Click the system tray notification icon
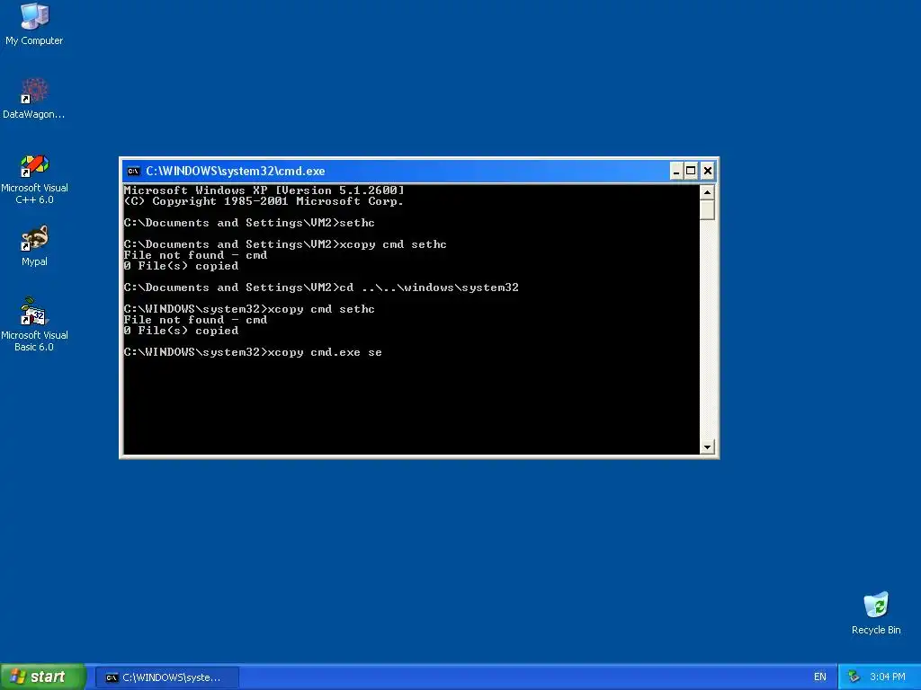Image resolution: width=921 pixels, height=690 pixels. pyautogui.click(x=854, y=677)
